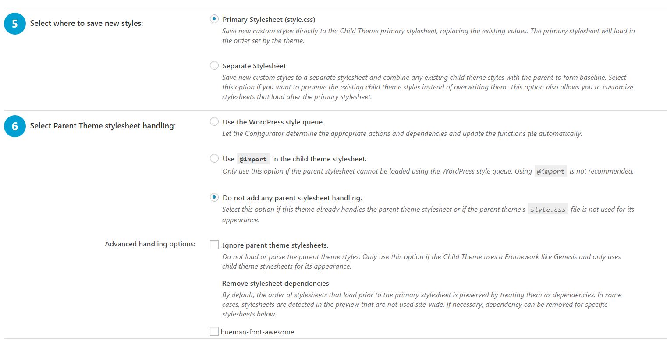Select Do not add any parent stylesheet handling
Image resolution: width=667 pixels, height=341 pixels.
pyautogui.click(x=214, y=198)
